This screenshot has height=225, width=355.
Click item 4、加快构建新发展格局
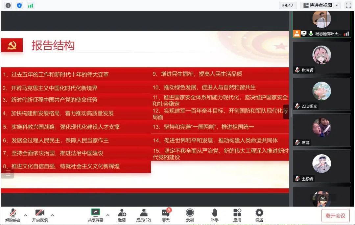(x=58, y=113)
